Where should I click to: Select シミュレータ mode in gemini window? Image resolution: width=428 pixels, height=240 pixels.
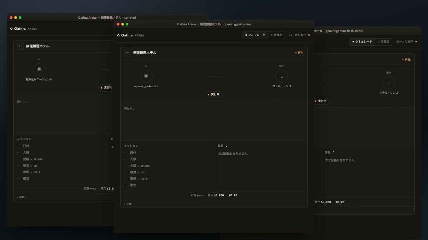pyautogui.click(x=362, y=42)
